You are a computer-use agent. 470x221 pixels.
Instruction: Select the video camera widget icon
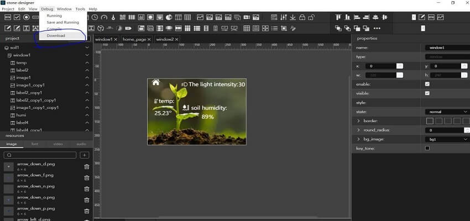click(247, 17)
